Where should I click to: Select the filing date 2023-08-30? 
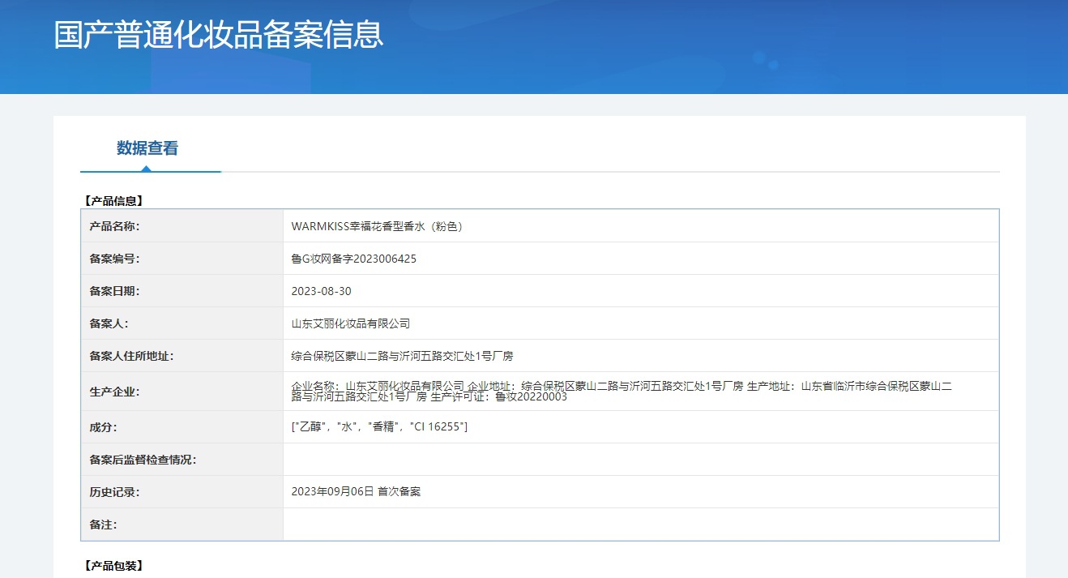coord(321,291)
